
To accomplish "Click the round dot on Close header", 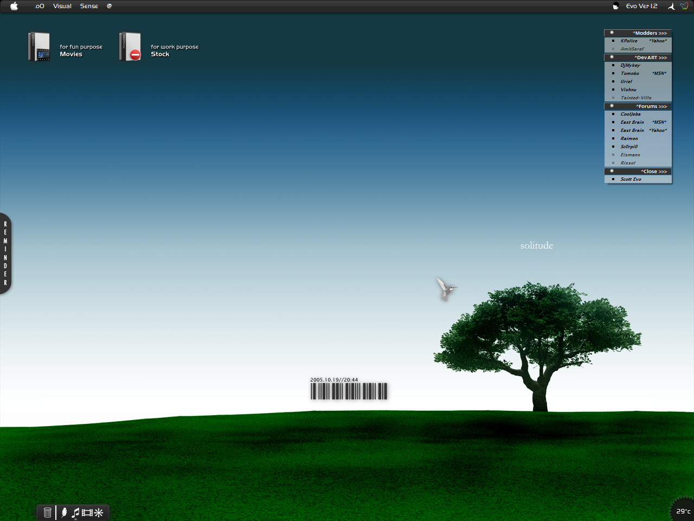I will pyautogui.click(x=612, y=171).
